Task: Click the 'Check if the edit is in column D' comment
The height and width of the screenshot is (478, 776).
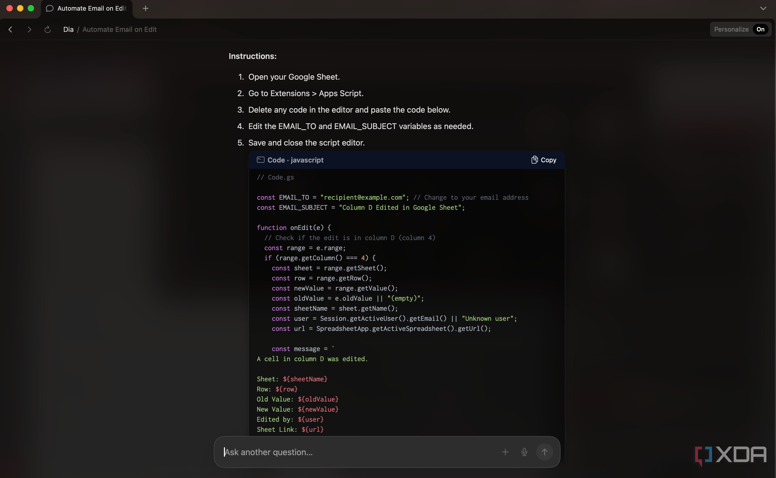Action: click(350, 238)
